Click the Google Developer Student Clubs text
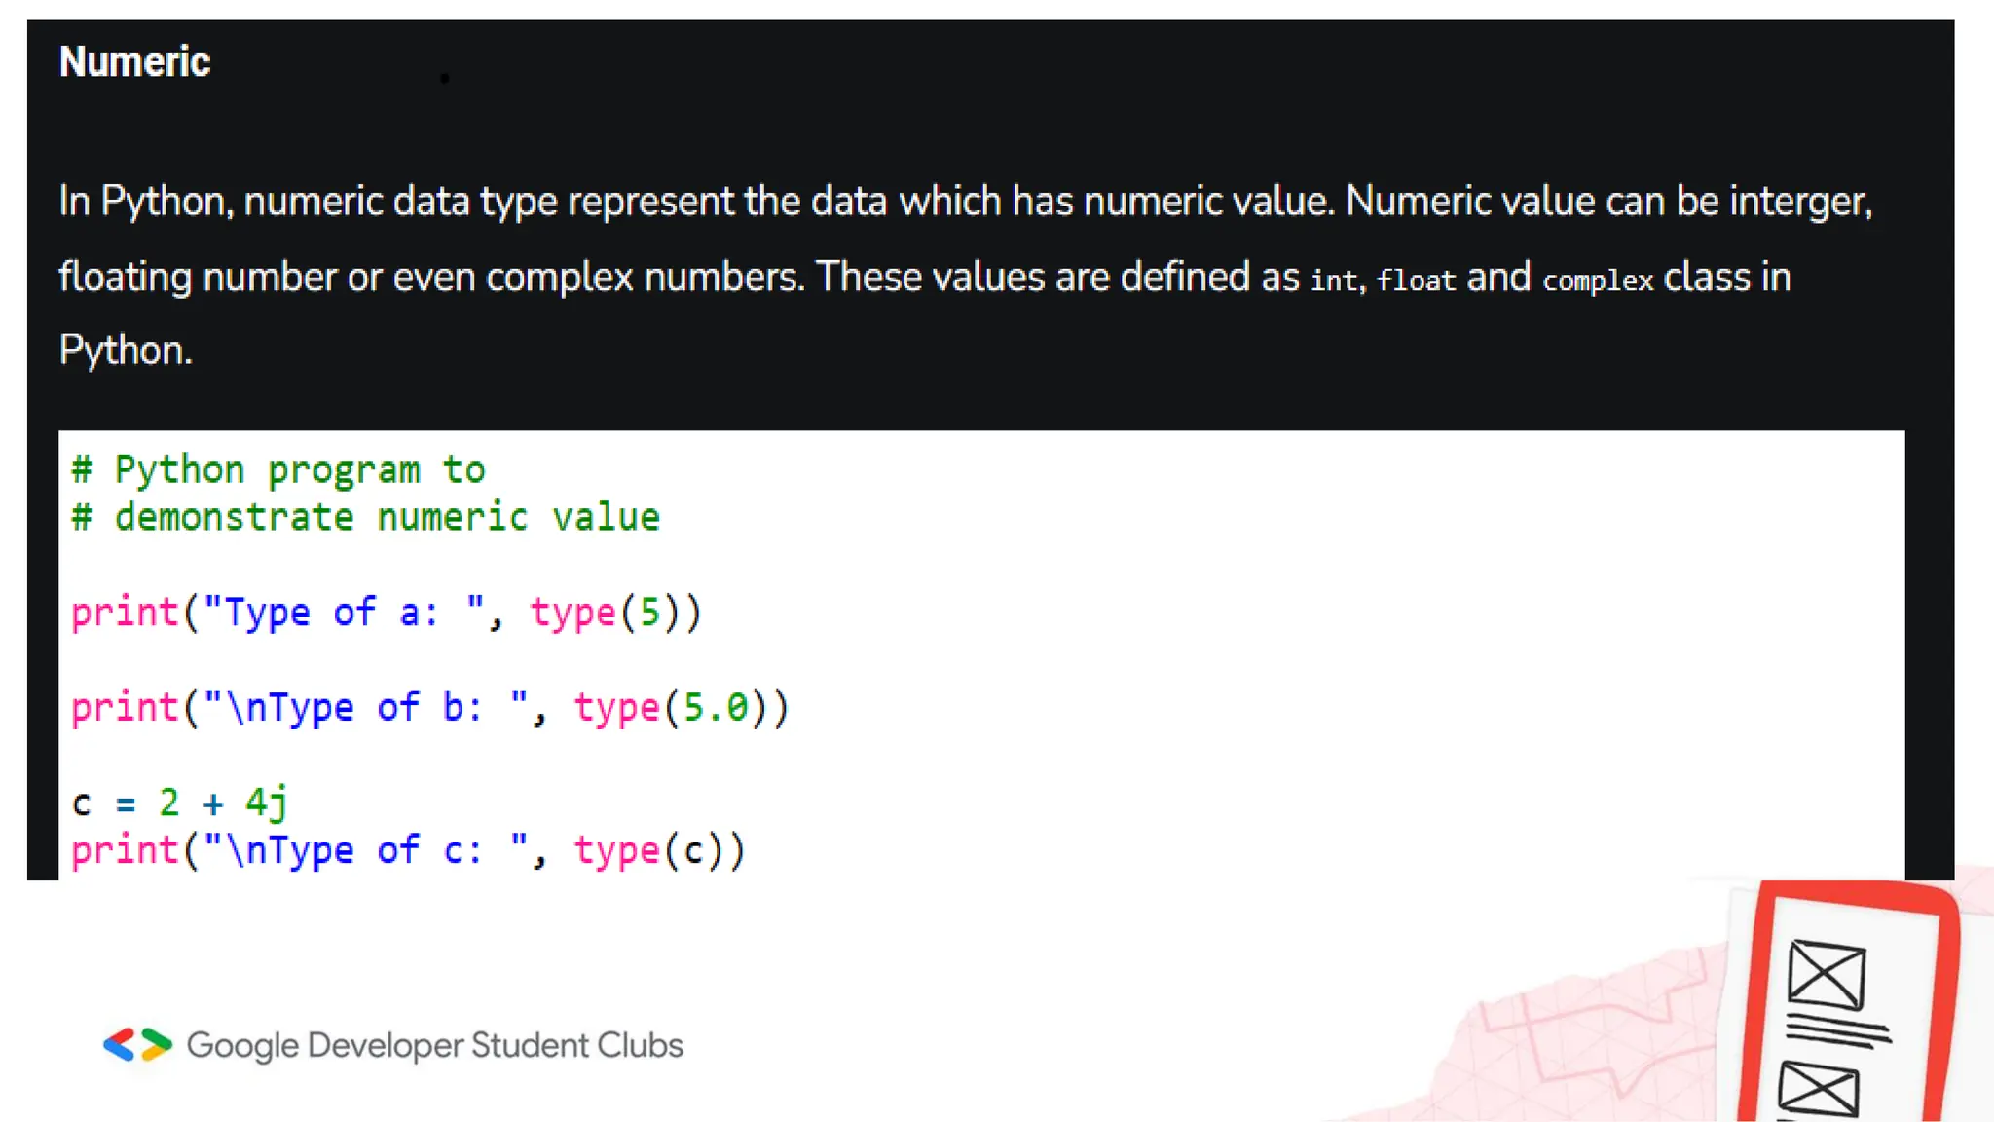This screenshot has width=1994, height=1122. pos(434,1045)
